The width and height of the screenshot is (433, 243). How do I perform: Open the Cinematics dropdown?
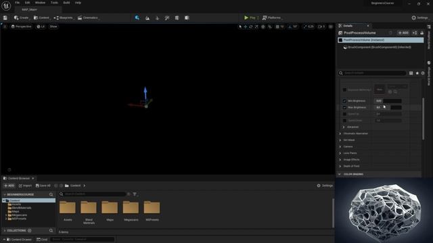click(89, 18)
